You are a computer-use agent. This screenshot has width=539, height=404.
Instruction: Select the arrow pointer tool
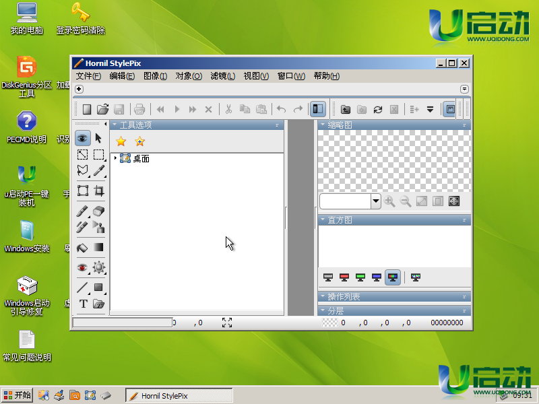98,138
